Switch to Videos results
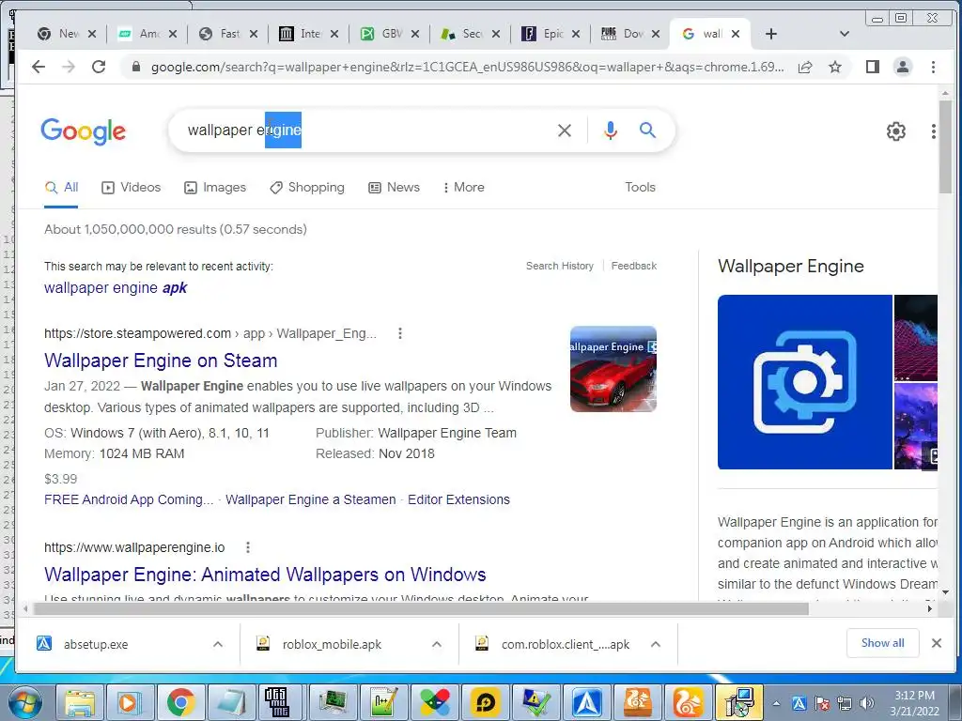962x721 pixels. (x=132, y=187)
